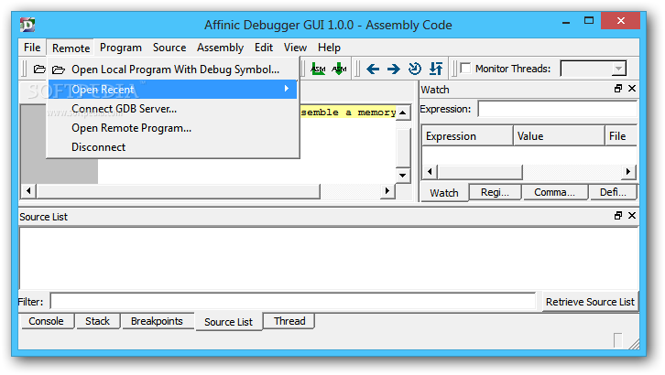Click the Watch table horizontal scrollbar thumb
The height and width of the screenshot is (375, 665).
[480, 172]
